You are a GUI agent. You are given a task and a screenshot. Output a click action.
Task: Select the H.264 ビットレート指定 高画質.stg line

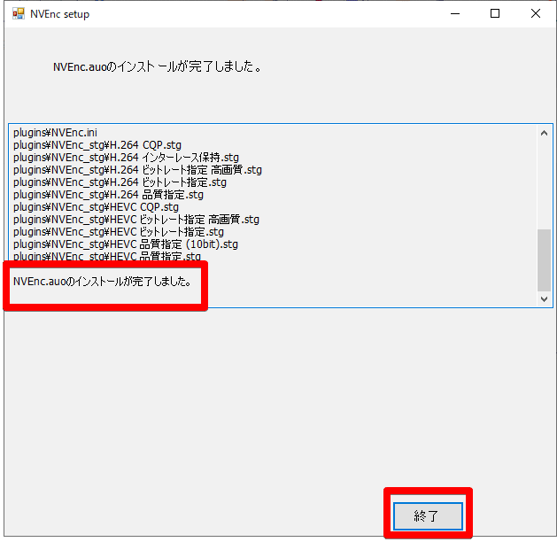coord(137,170)
